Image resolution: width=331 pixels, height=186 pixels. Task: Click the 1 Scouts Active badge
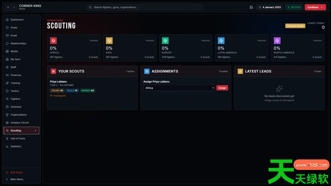coord(295,26)
